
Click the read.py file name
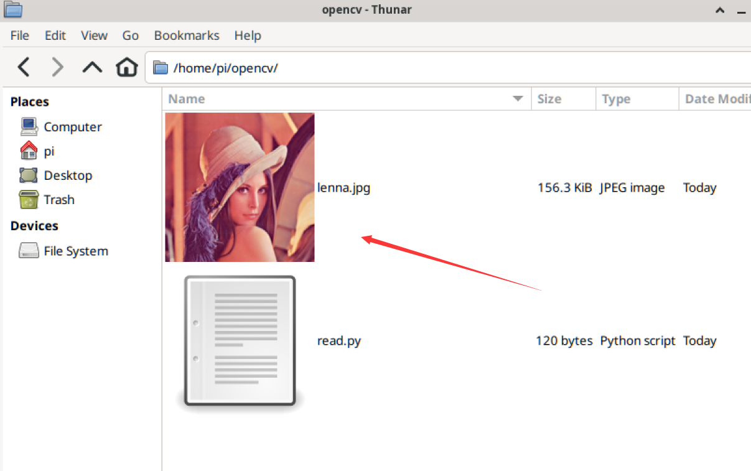click(x=339, y=341)
